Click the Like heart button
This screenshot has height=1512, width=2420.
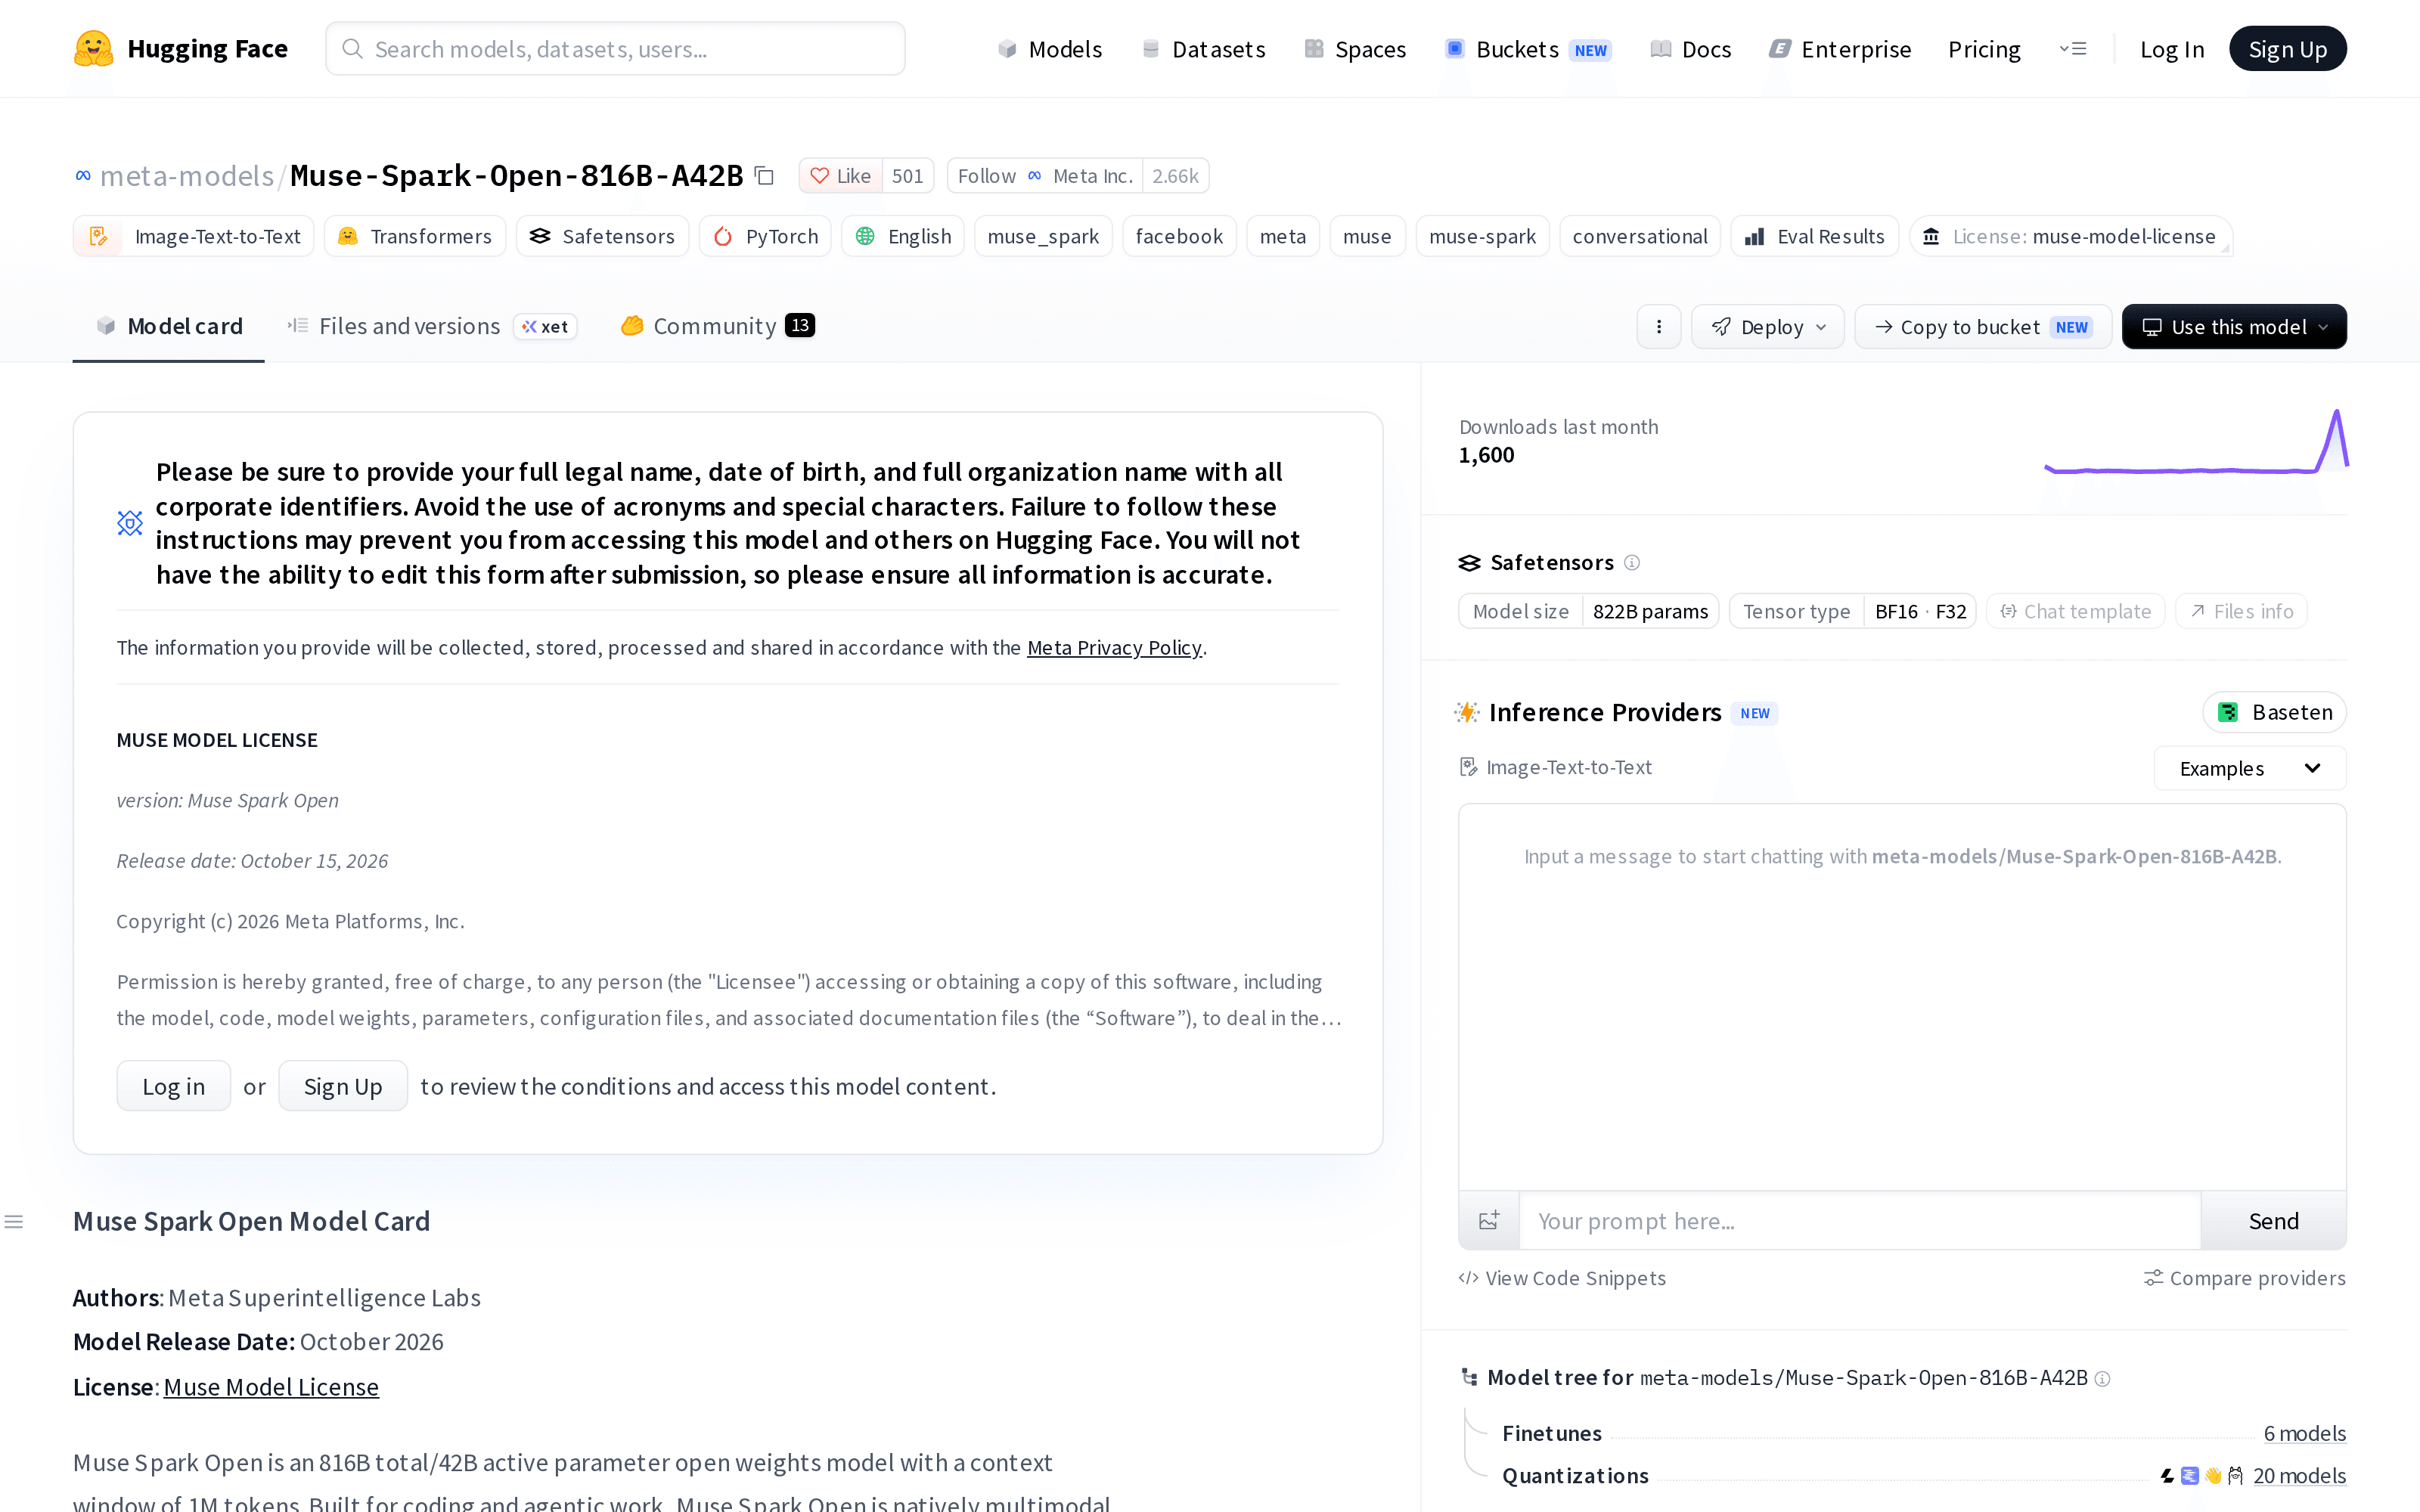pyautogui.click(x=841, y=176)
